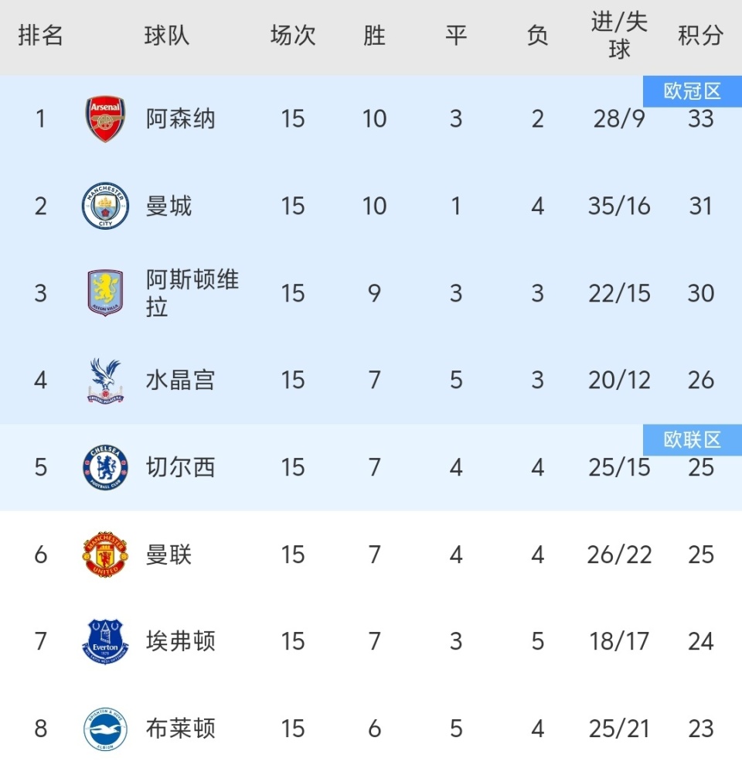The image size is (742, 775).
Task: Click the Brighton club crest
Action: click(105, 729)
